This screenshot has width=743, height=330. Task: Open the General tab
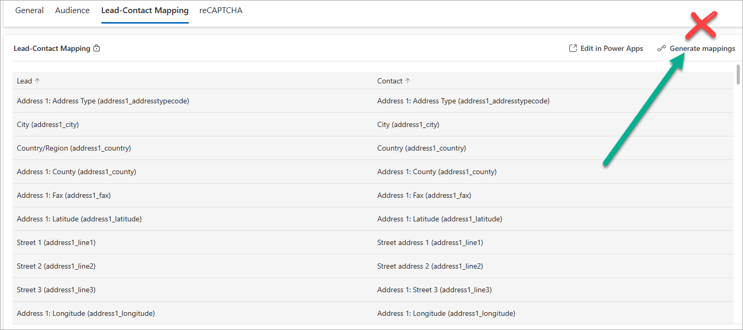coord(29,10)
